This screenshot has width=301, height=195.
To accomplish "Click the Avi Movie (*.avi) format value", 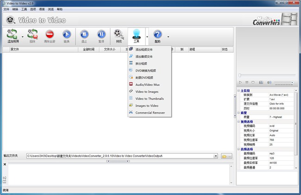I will coord(279,95).
